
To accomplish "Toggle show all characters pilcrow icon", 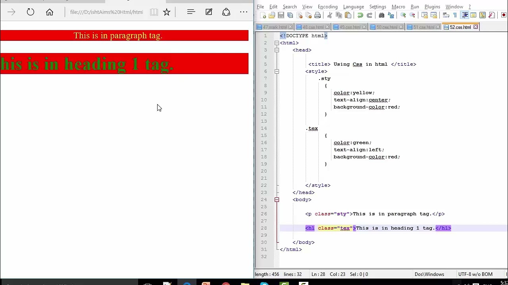I will pyautogui.click(x=455, y=15).
